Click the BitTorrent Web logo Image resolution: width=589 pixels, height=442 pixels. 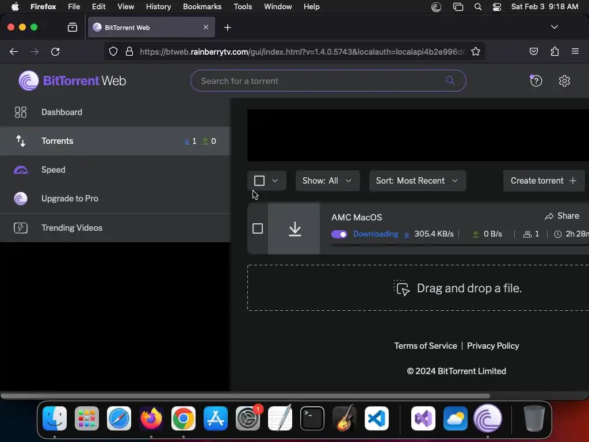point(72,81)
